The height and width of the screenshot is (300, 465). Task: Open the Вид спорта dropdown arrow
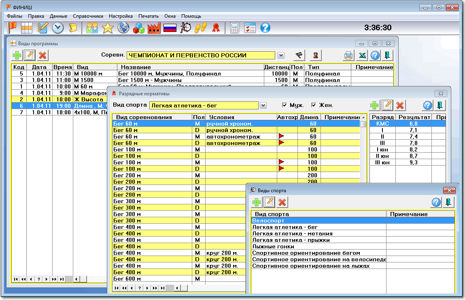(x=263, y=105)
